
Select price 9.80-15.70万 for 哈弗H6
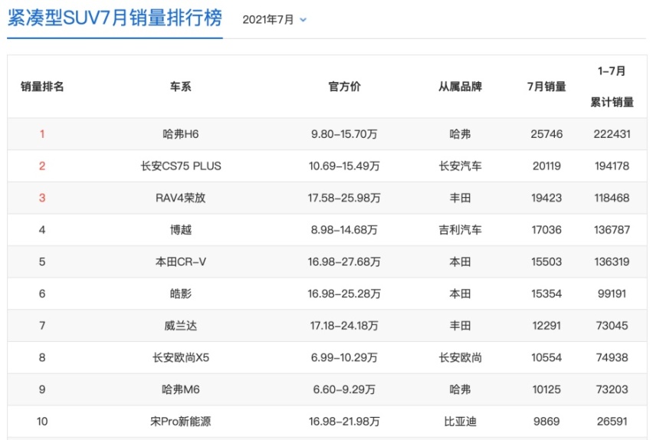344,134
